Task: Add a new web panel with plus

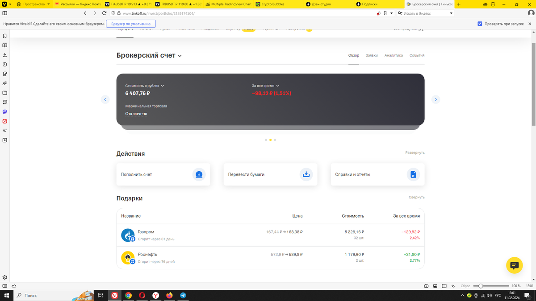Action: tap(5, 140)
